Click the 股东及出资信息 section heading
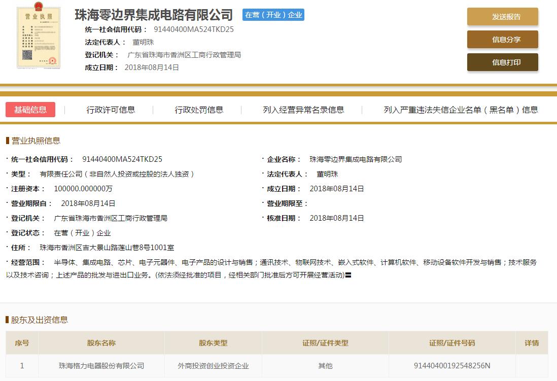The height and width of the screenshot is (381, 557). (x=39, y=320)
